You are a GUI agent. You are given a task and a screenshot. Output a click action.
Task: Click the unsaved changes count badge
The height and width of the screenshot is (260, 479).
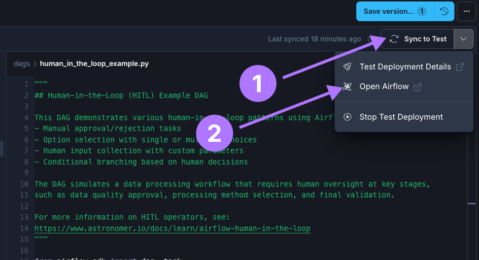pyautogui.click(x=422, y=11)
